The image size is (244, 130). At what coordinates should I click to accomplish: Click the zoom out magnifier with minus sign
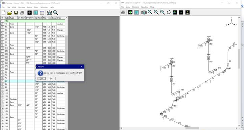(163, 12)
